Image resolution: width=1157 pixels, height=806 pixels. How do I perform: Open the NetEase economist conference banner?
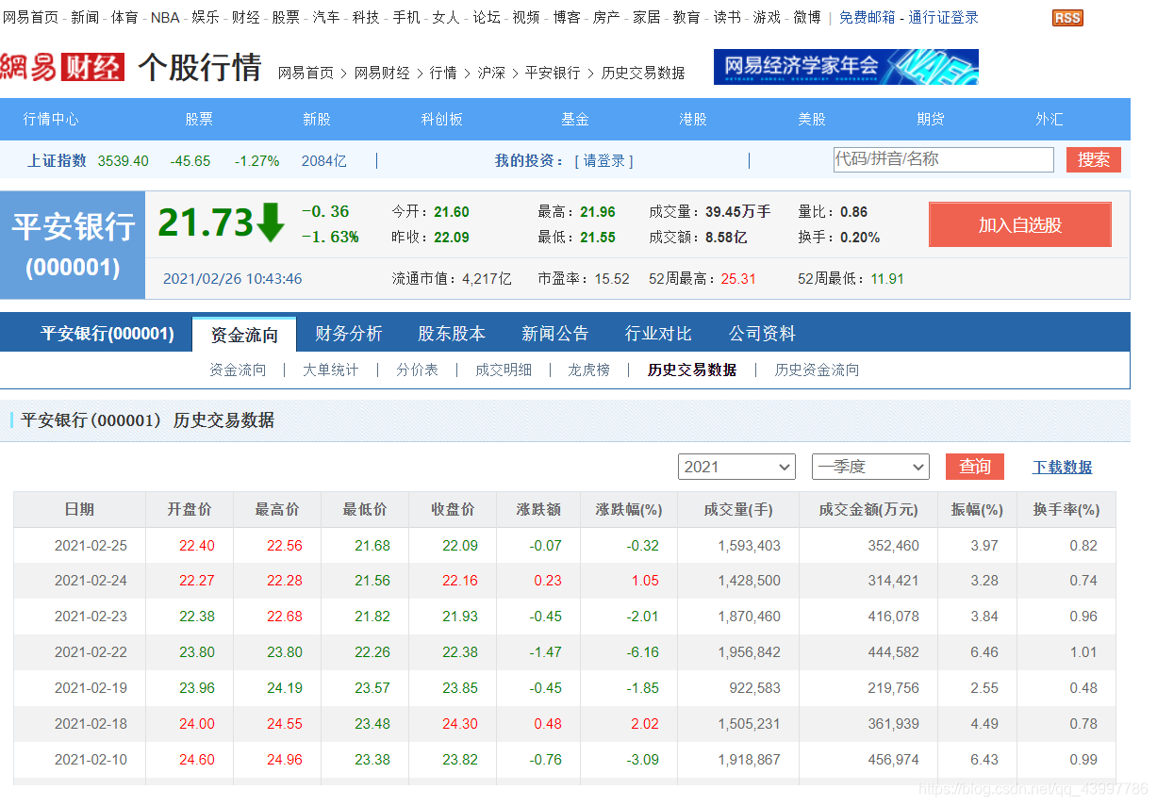pos(846,67)
